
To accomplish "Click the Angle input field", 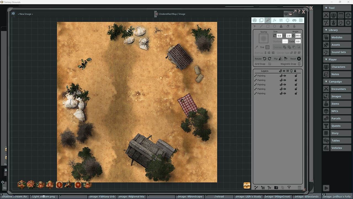I will pos(298,35).
